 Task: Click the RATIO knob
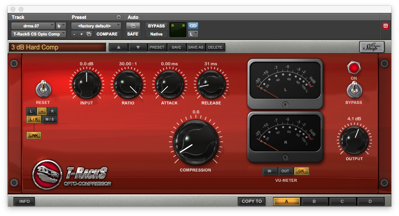tap(128, 85)
